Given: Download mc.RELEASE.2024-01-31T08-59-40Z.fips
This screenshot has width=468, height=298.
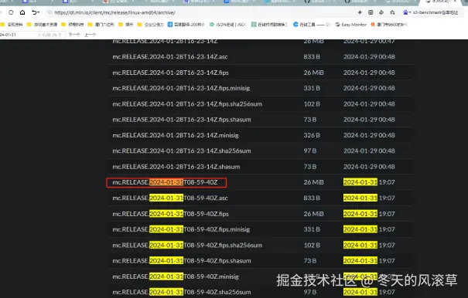Looking at the screenshot, I should point(170,214).
